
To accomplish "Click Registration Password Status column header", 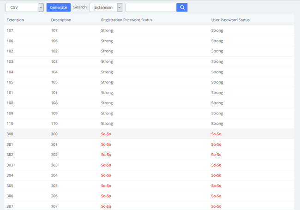I will (x=126, y=20).
